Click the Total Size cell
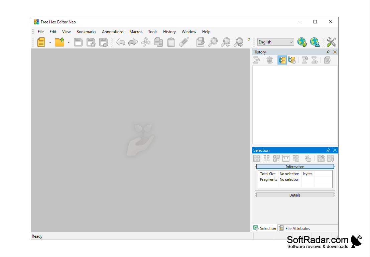 pyautogui.click(x=268, y=174)
